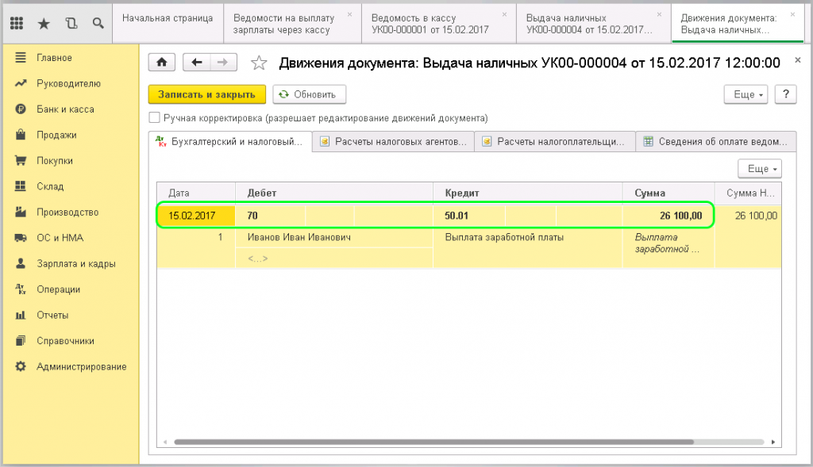
Task: Expand the top Еще dropdown menu
Action: click(x=746, y=94)
